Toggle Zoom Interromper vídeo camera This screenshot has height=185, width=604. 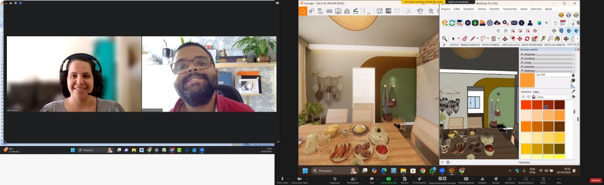tap(300, 180)
